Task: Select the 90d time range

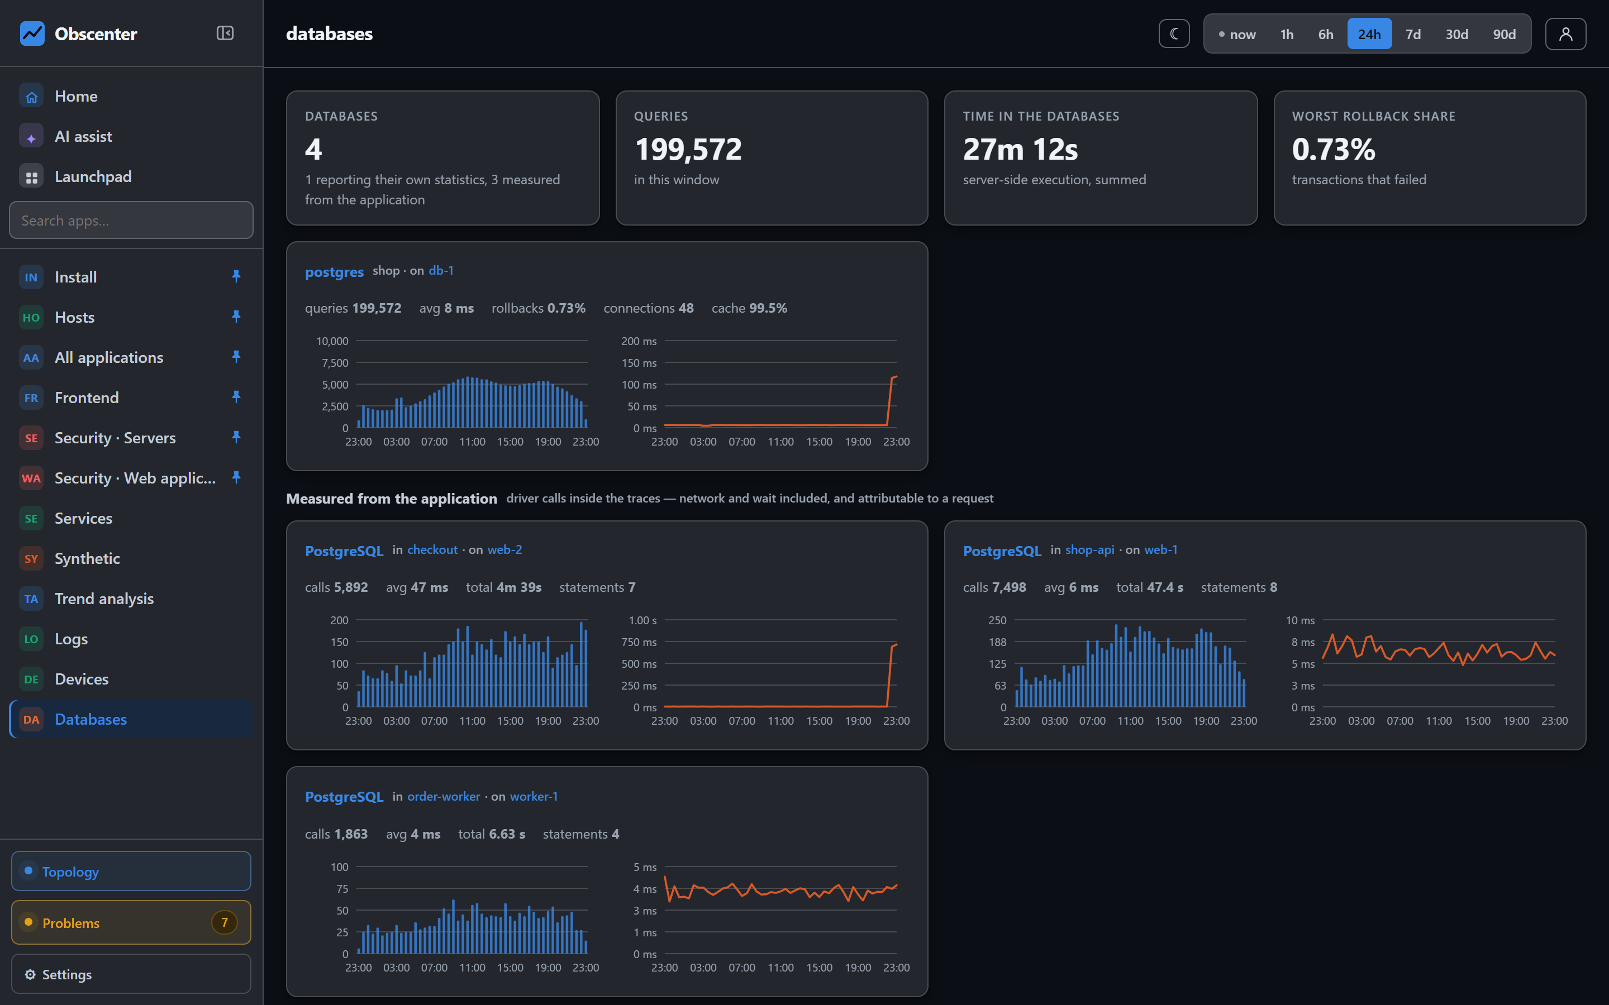Action: coord(1504,34)
